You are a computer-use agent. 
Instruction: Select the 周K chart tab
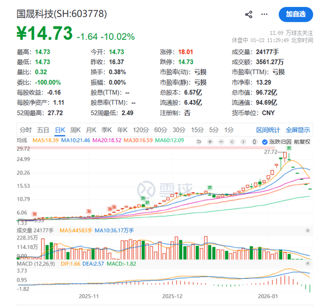76,130
